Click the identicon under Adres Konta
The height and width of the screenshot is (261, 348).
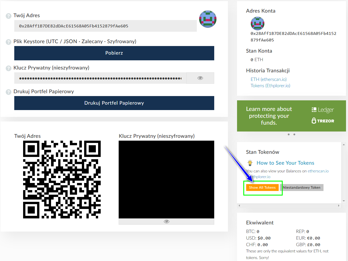pyautogui.click(x=258, y=23)
